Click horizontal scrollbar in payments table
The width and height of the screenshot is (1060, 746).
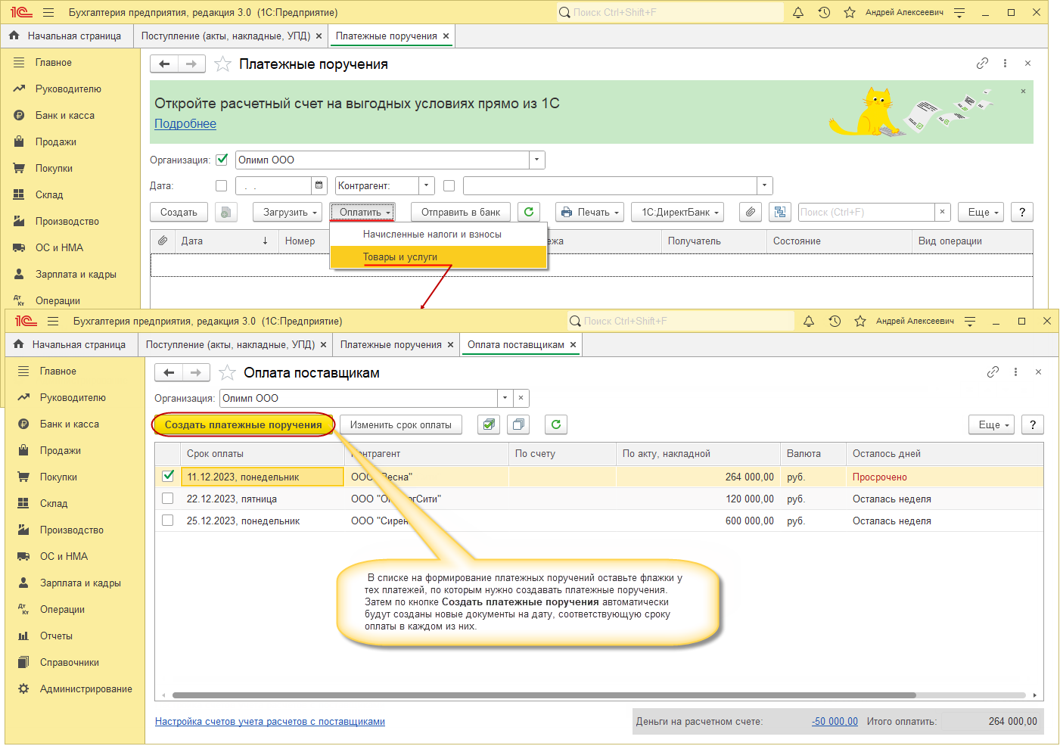(544, 695)
